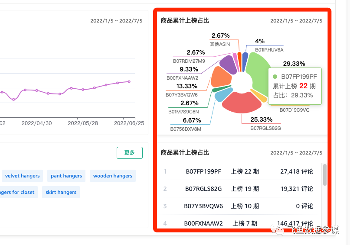Click the yellow B07D19C9VG pie slice
The image size is (350, 245).
[259, 96]
